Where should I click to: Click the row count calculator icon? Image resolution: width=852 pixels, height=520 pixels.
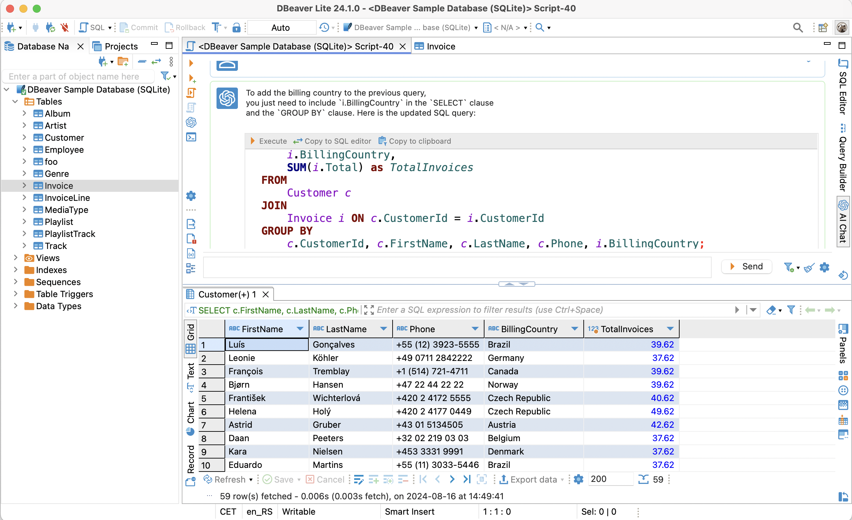pos(643,479)
